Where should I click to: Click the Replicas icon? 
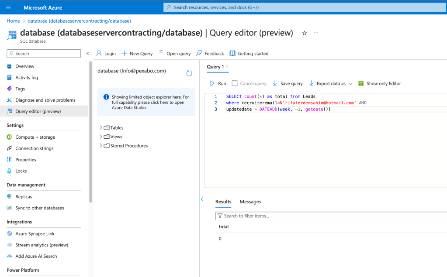click(x=10, y=196)
